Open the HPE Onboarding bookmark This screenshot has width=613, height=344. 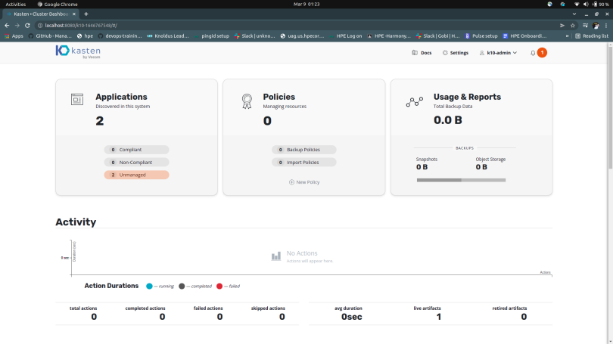point(524,36)
